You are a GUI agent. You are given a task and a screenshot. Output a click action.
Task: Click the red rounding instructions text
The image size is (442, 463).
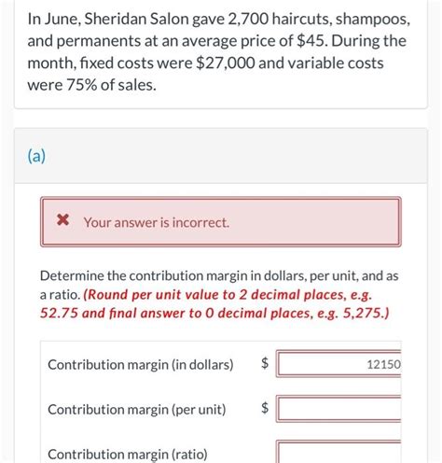[x=214, y=304]
